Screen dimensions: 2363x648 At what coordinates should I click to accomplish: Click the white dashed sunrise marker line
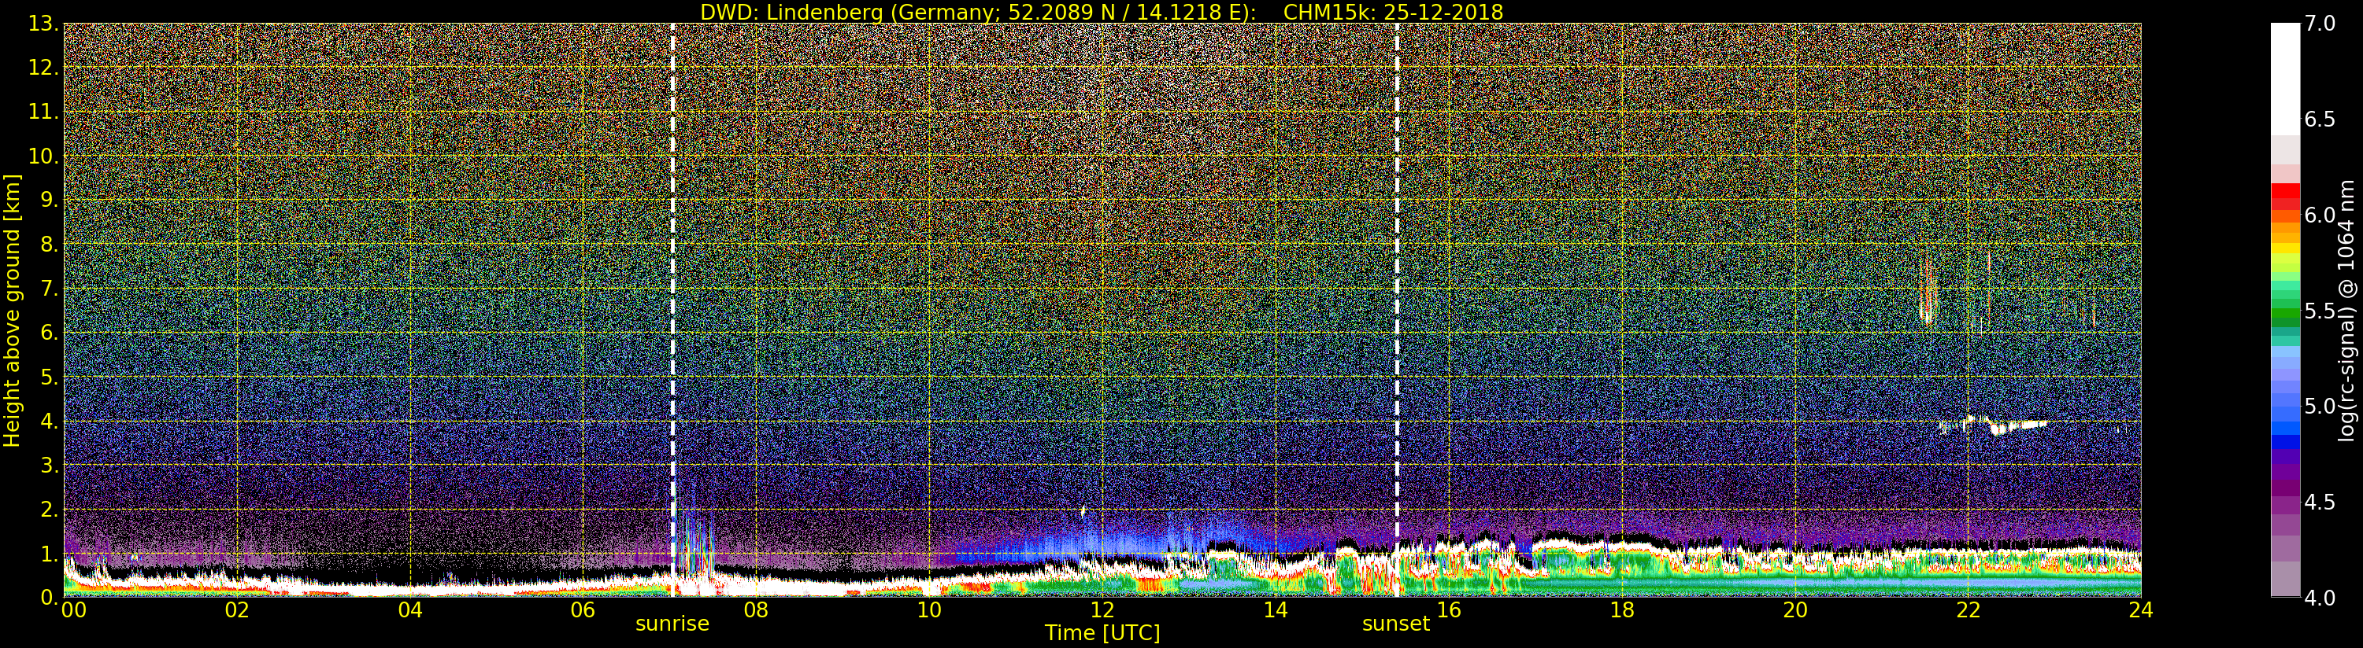pos(672,310)
